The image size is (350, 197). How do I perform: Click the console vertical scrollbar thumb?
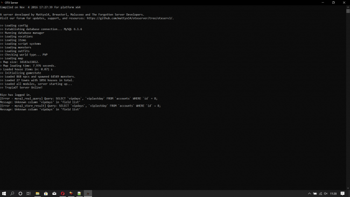(348, 11)
